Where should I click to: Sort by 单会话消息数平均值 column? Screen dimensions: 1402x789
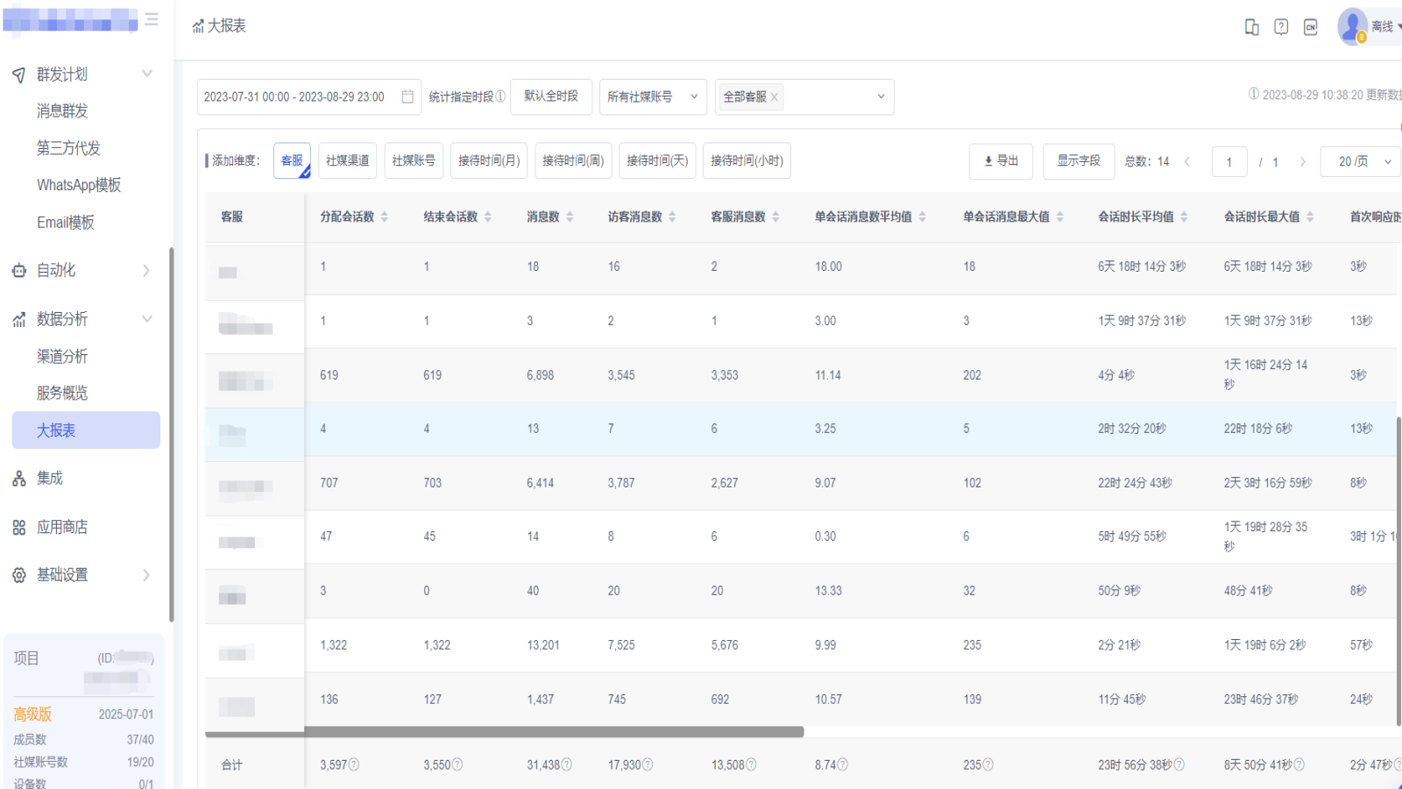922,217
